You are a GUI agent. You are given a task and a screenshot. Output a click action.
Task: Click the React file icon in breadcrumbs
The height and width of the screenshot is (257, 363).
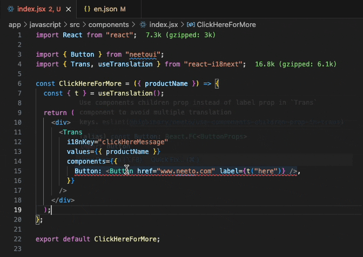[143, 24]
